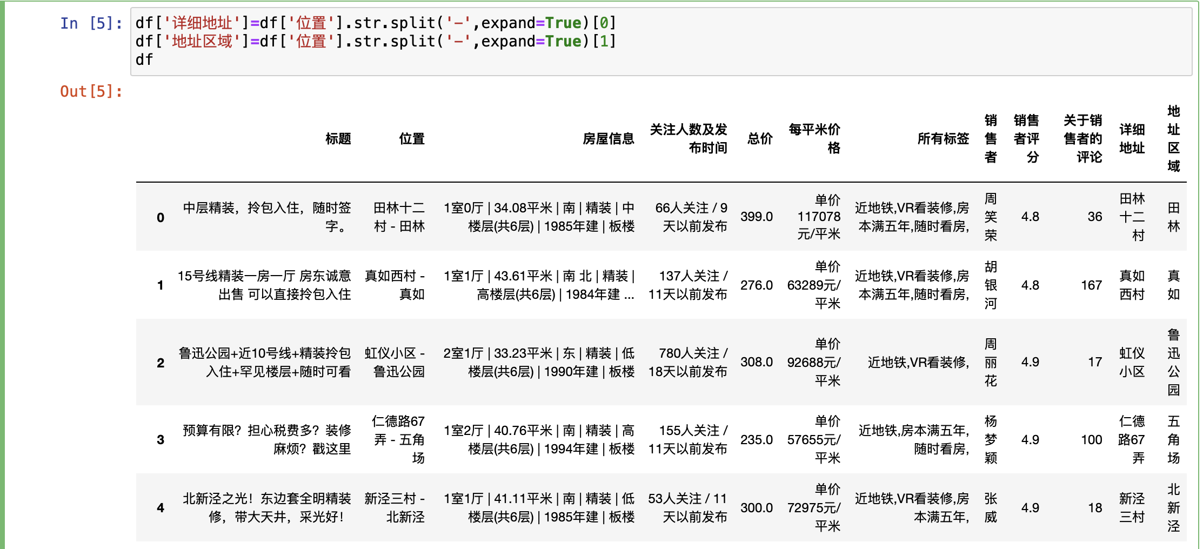Click location cell '田林十二村 - 田林'
The height and width of the screenshot is (549, 1203).
tap(399, 217)
